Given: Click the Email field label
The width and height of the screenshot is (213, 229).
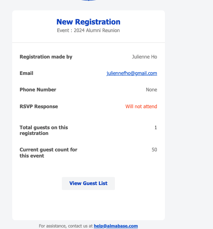Looking at the screenshot, I should (26, 73).
